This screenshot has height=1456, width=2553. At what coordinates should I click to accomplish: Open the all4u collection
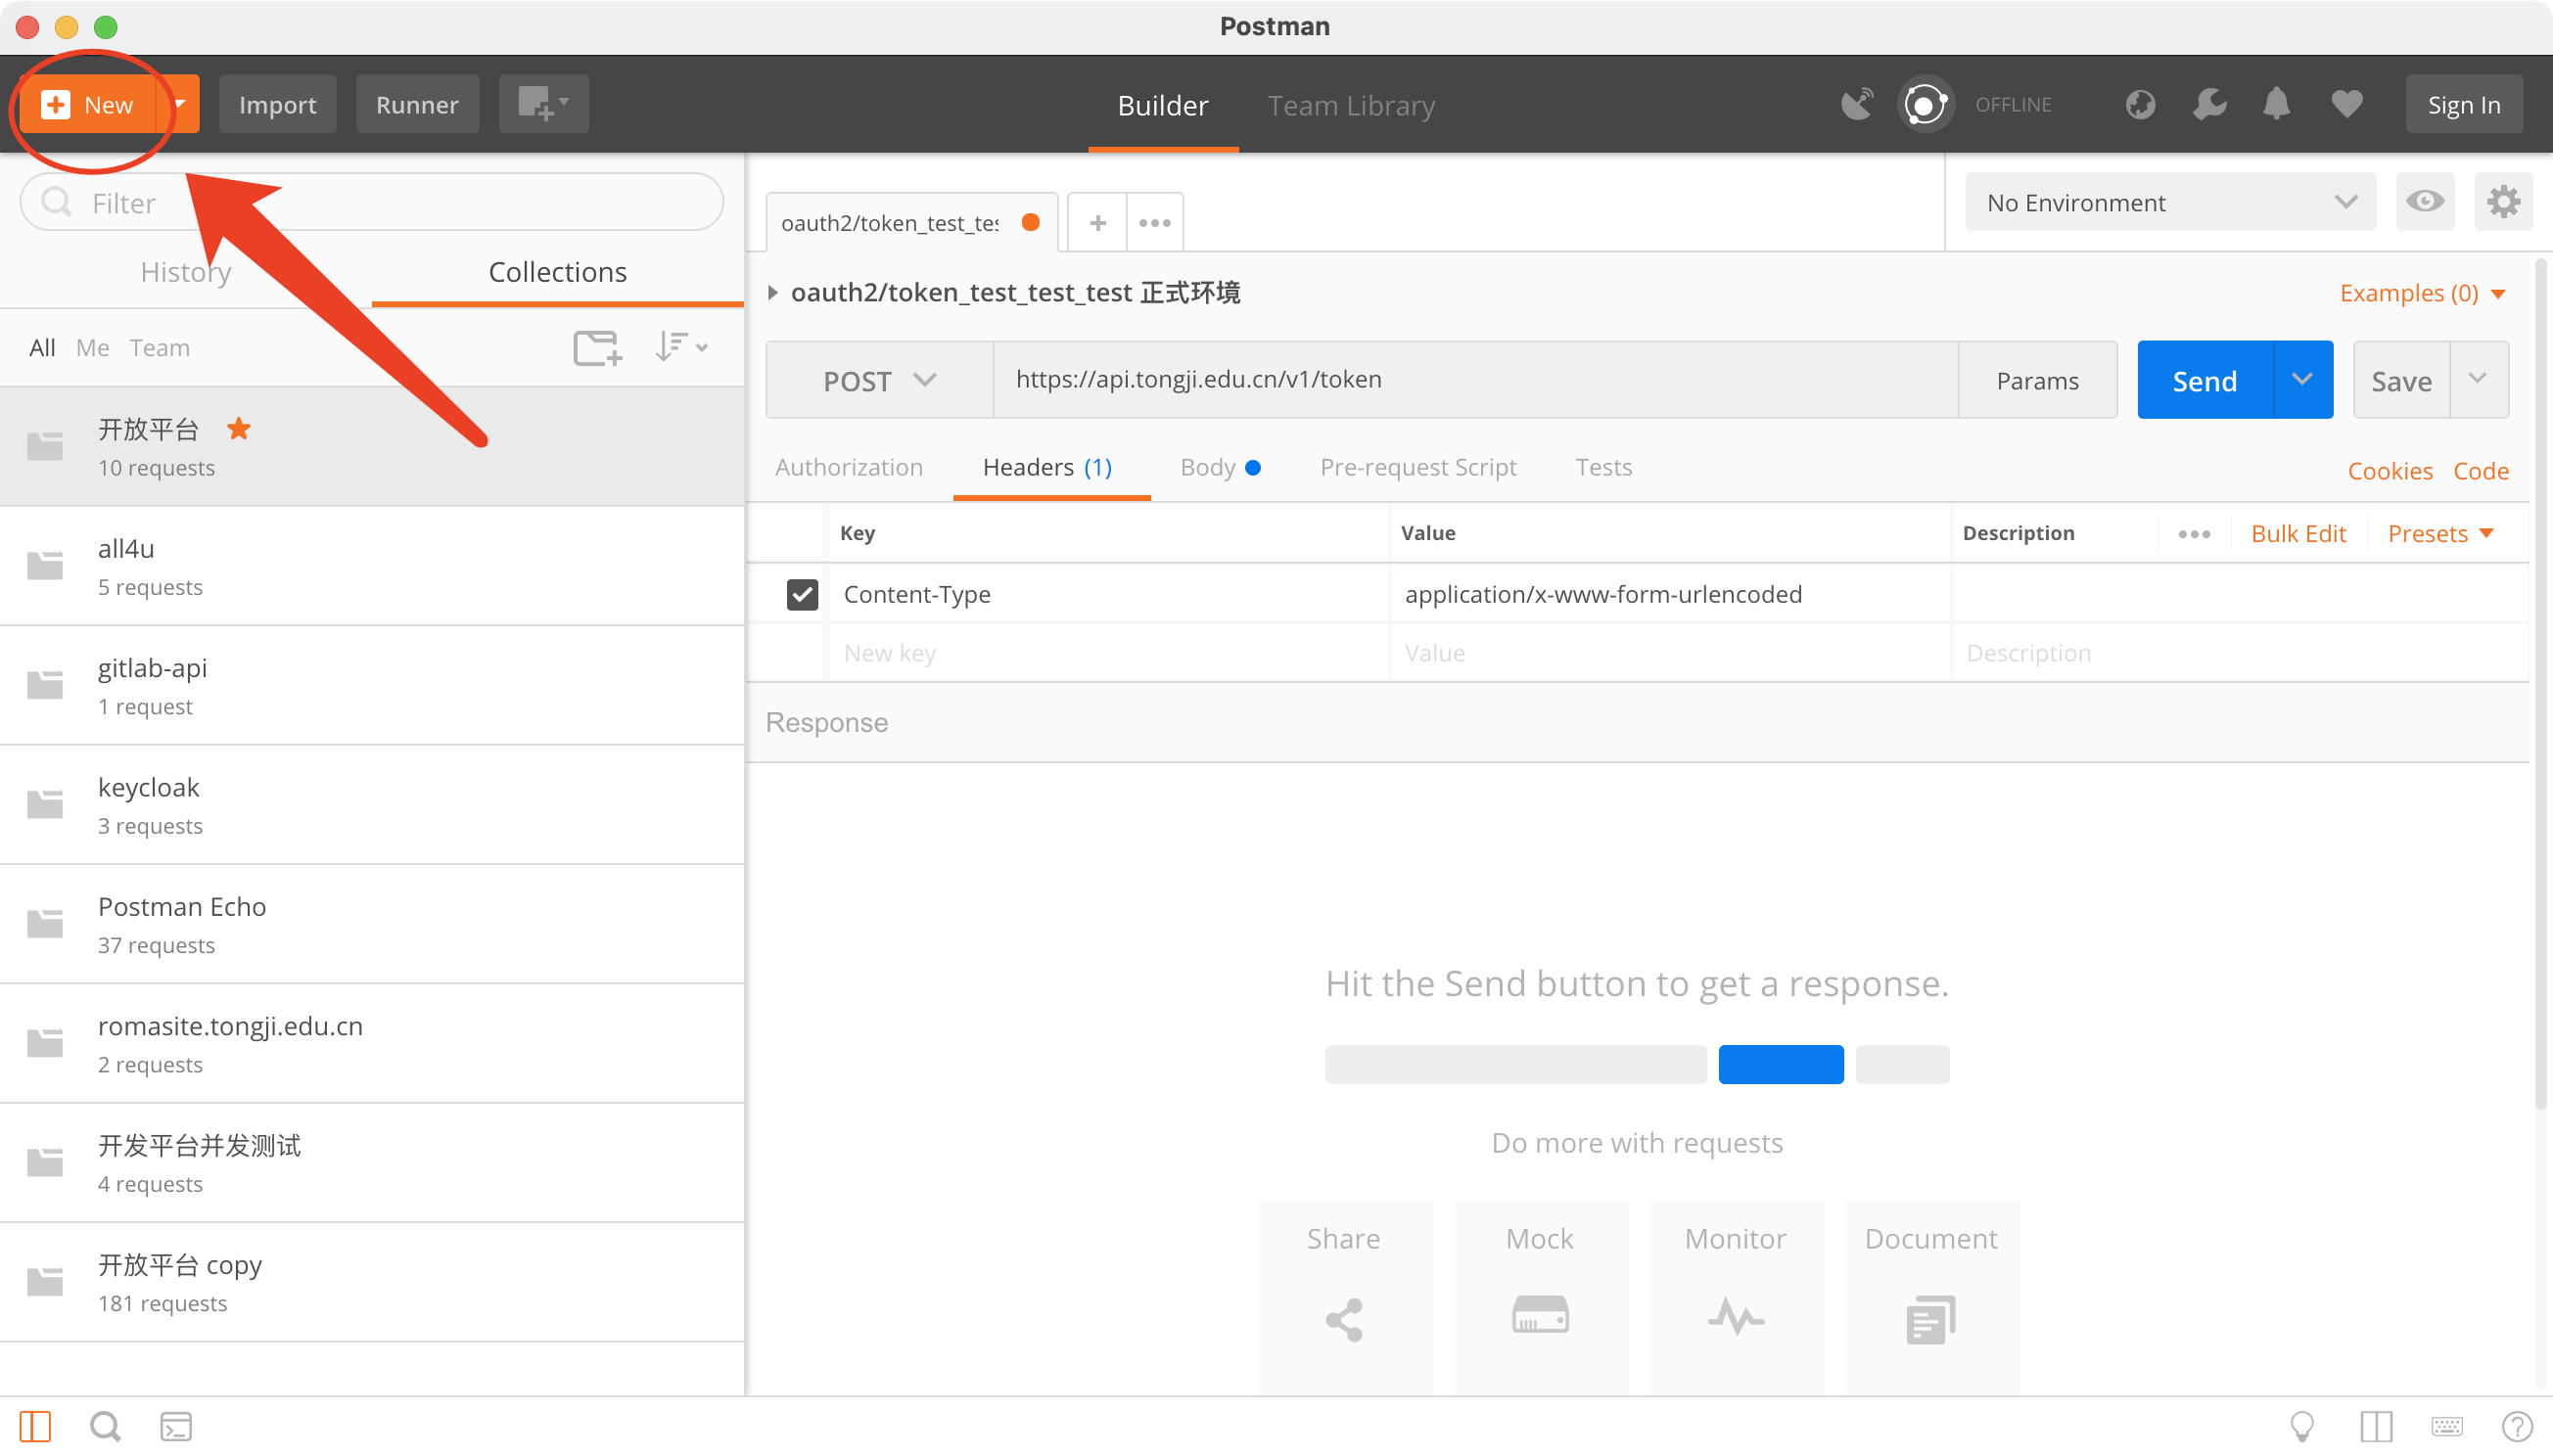372,566
